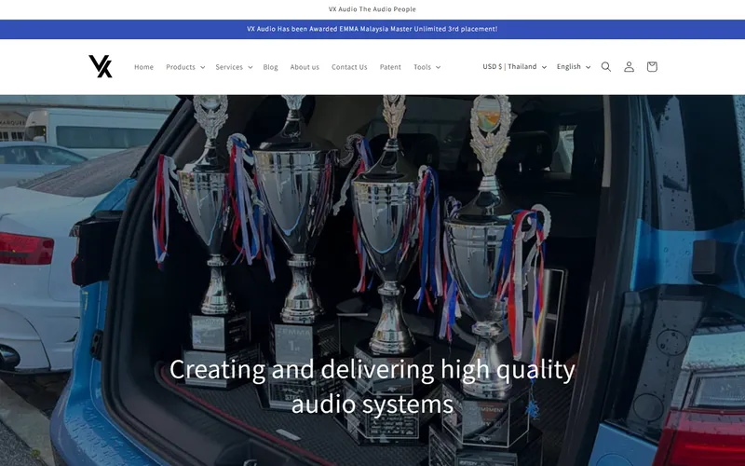Screen dimensions: 745x466
Task: Click the VX Audio logo
Action: tap(101, 66)
